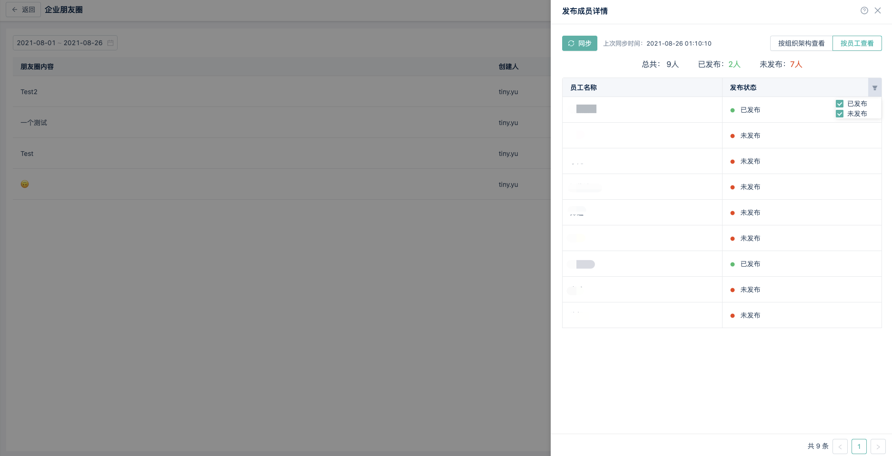Click the 已发布 count 2人

734,64
